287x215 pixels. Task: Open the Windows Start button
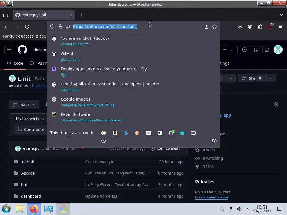point(6,209)
